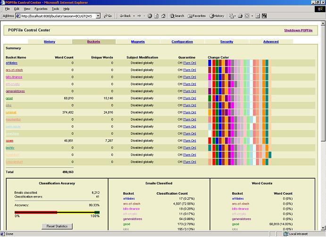Open the View menu
This screenshot has width=326, height=237.
[x=27, y=9]
